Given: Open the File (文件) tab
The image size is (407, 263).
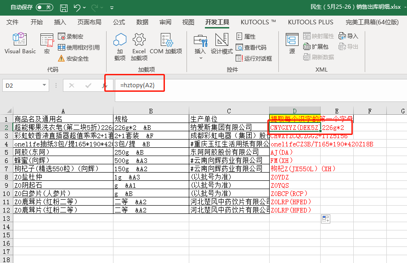Looking at the screenshot, I should 12,22.
